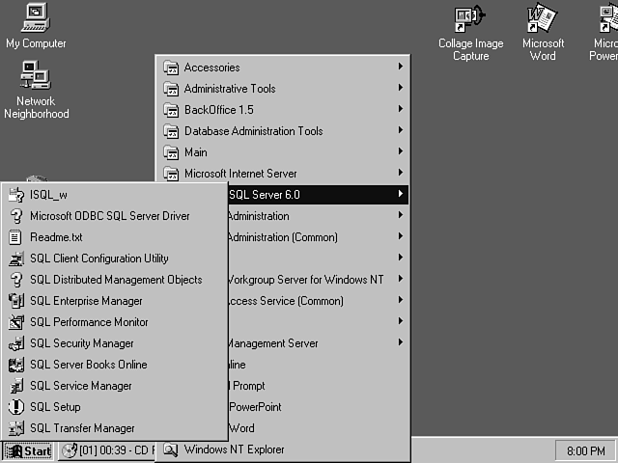This screenshot has width=618, height=463.
Task: Expand the Accessories submenu arrow
Action: tap(400, 68)
